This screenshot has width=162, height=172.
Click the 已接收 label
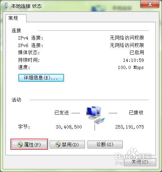click(136, 113)
